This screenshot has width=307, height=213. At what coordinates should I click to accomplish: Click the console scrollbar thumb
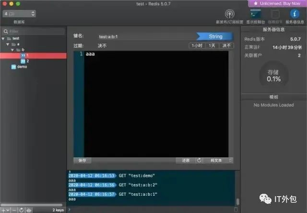238,201
